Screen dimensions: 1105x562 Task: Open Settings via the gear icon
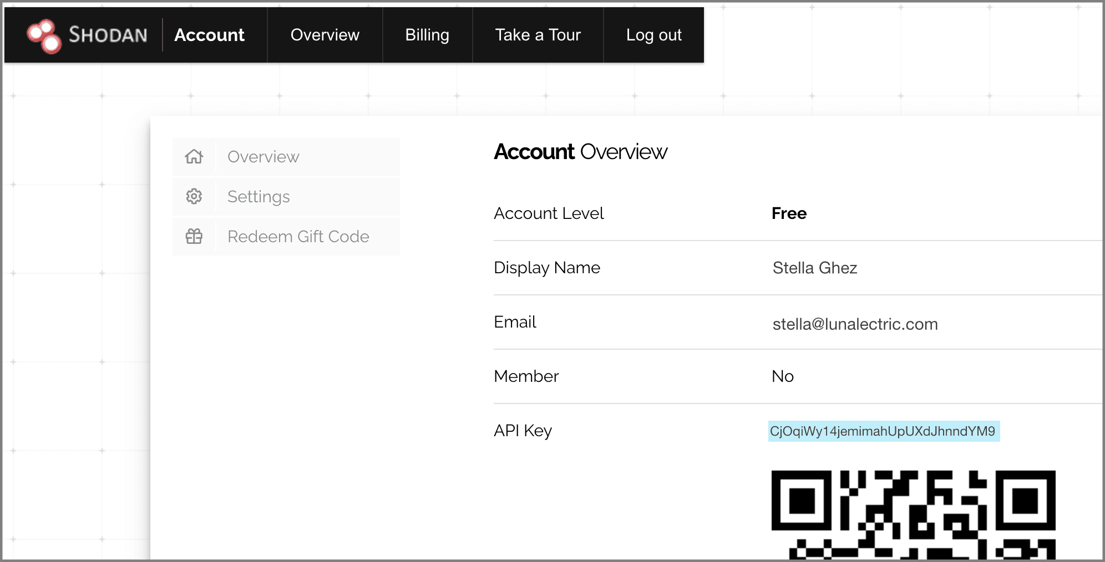point(193,197)
